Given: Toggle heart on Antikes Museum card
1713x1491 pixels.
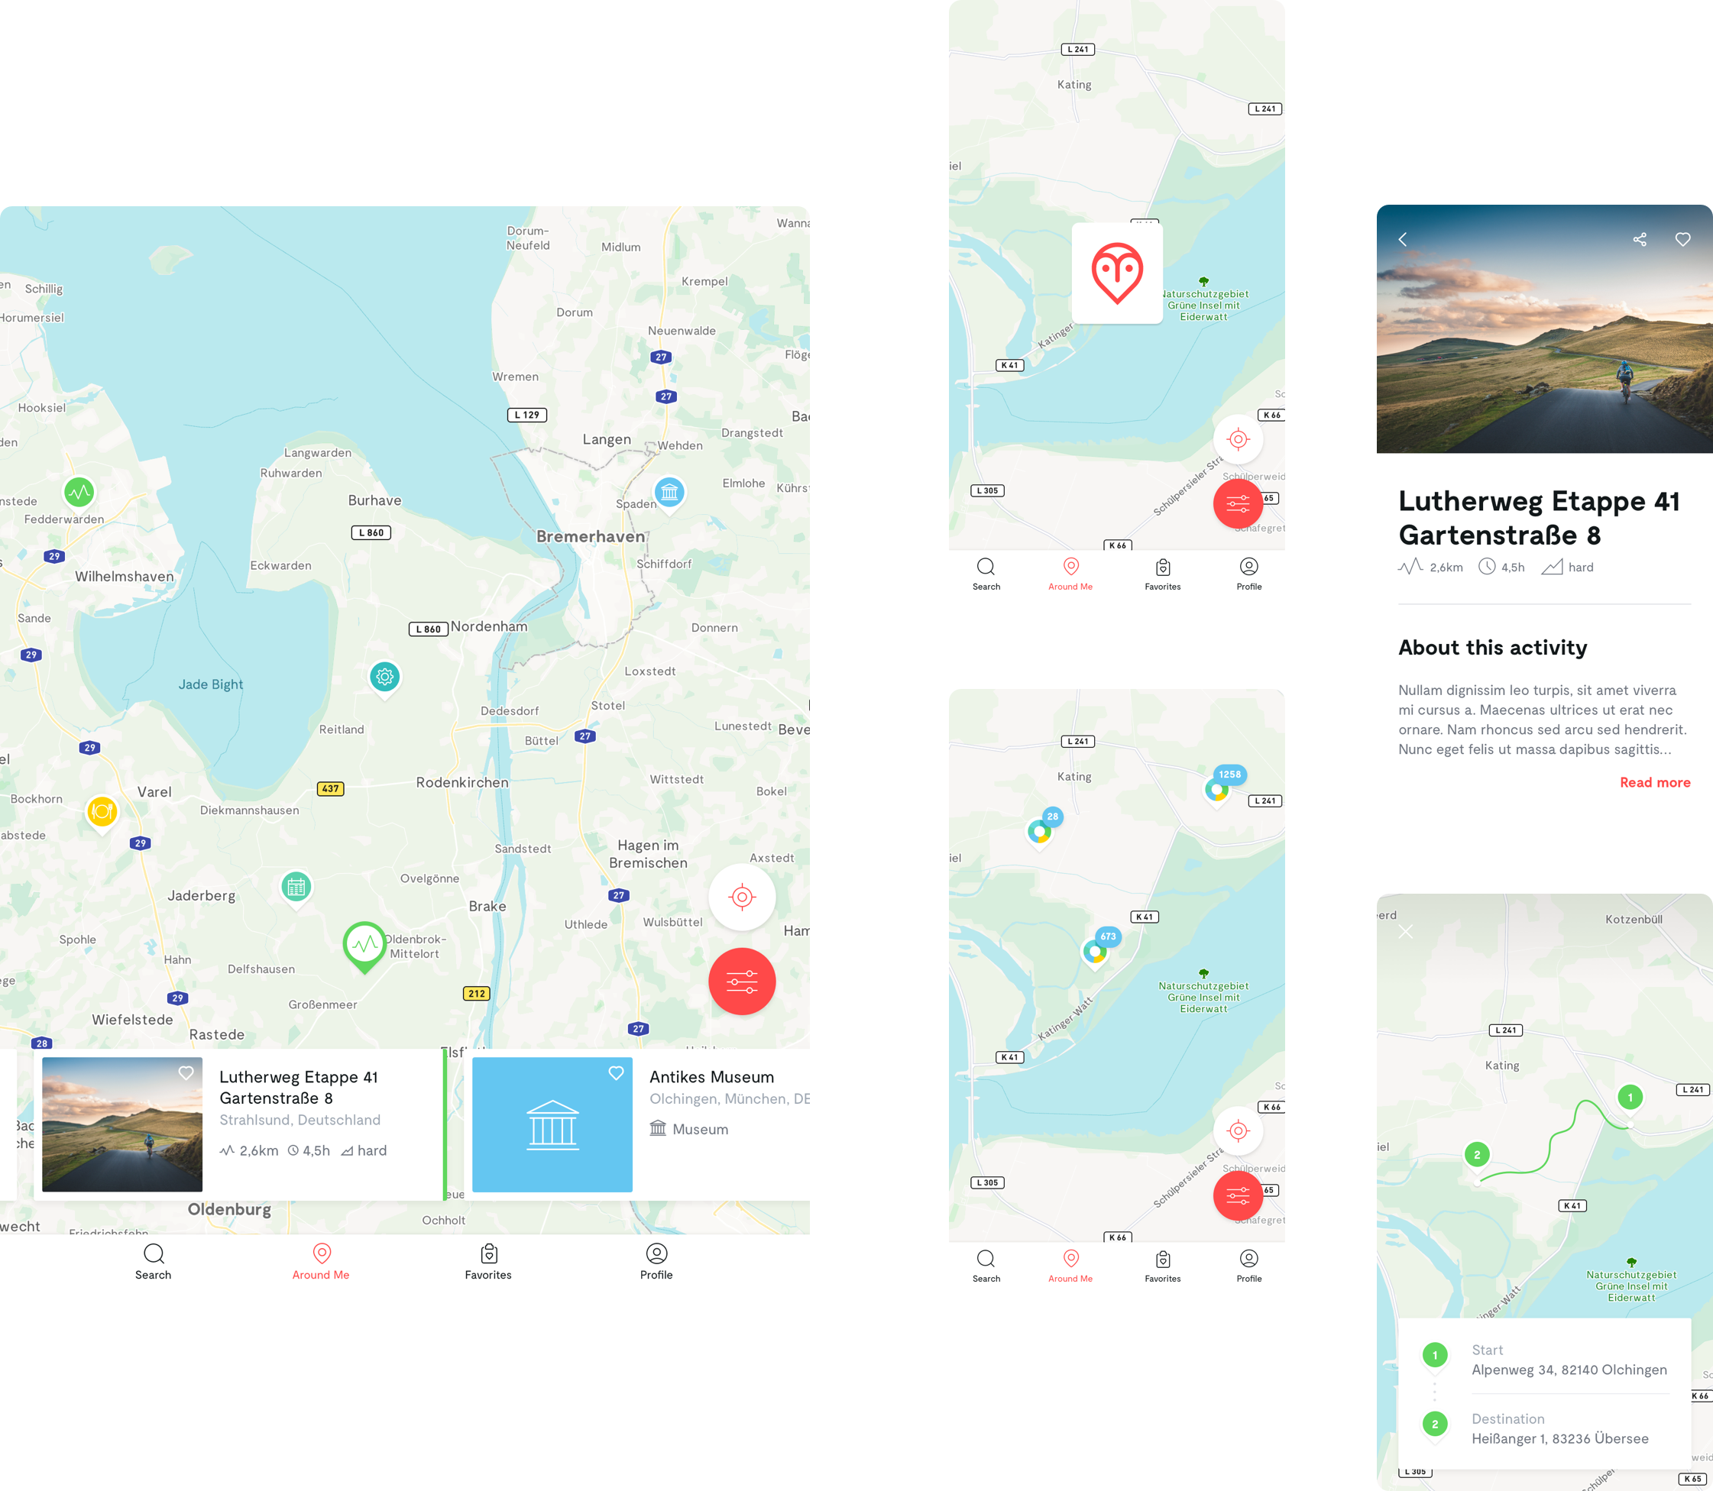Looking at the screenshot, I should (x=616, y=1073).
